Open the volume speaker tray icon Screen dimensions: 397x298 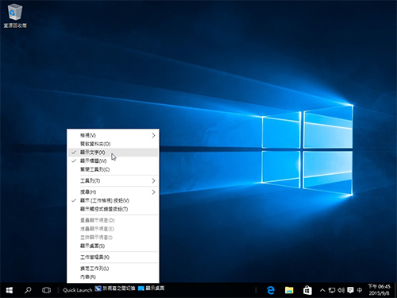[x=341, y=290]
